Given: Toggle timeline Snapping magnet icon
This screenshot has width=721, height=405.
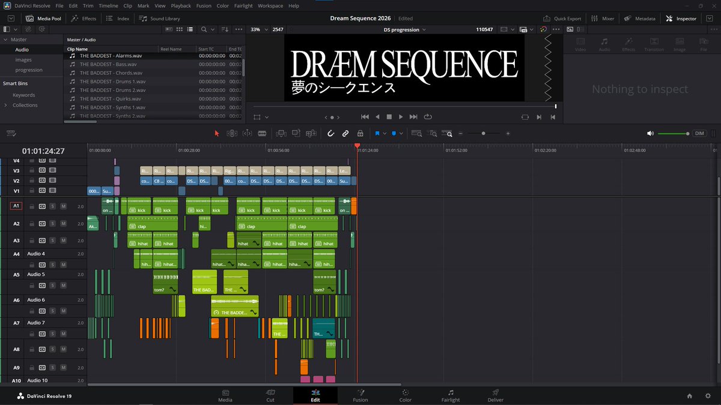Looking at the screenshot, I should [330, 133].
